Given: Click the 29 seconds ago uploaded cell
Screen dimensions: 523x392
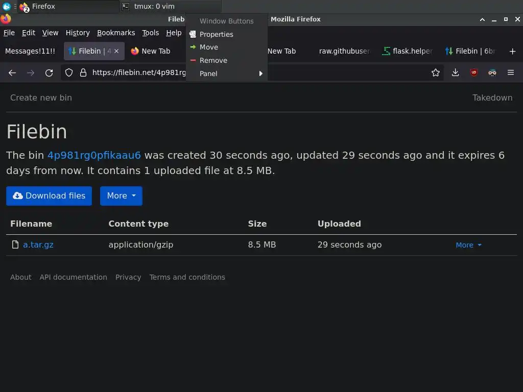Looking at the screenshot, I should 349,244.
